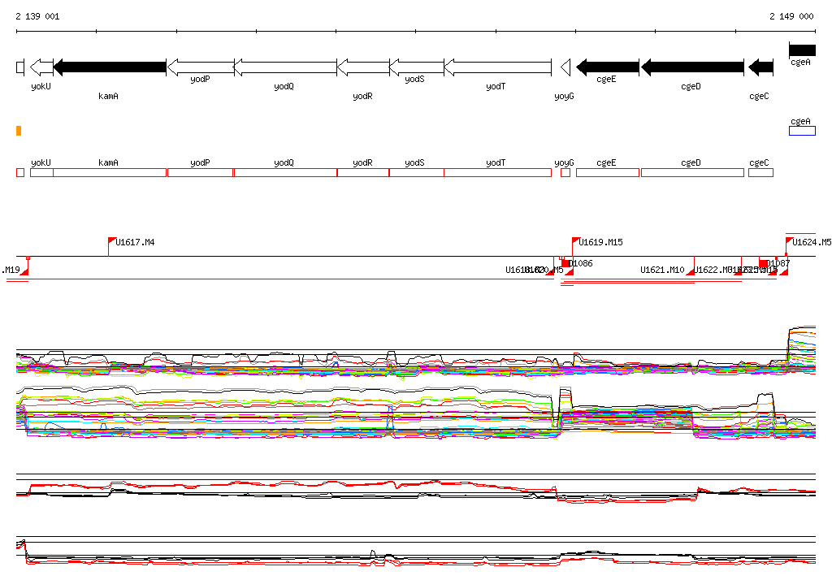Viewport: 832px width, 580px height.
Task: Click the U1624.M5 flag marker
Action: [789, 241]
